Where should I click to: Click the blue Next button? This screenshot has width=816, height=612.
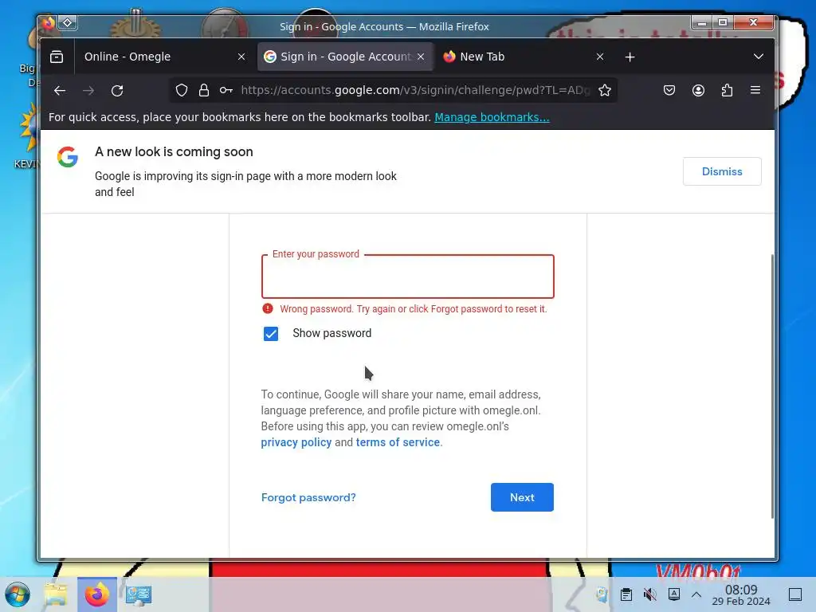coord(522,497)
